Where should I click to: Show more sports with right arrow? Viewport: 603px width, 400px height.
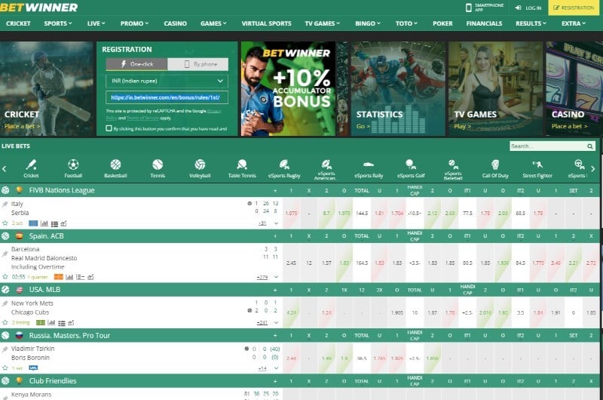coord(593,168)
